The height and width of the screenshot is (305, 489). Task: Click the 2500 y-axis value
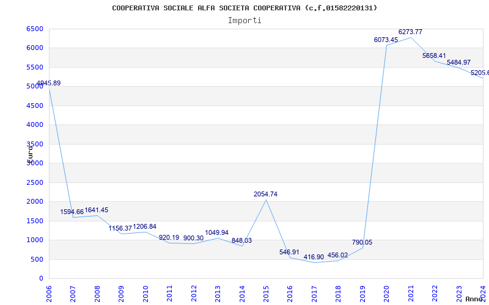(x=35, y=182)
